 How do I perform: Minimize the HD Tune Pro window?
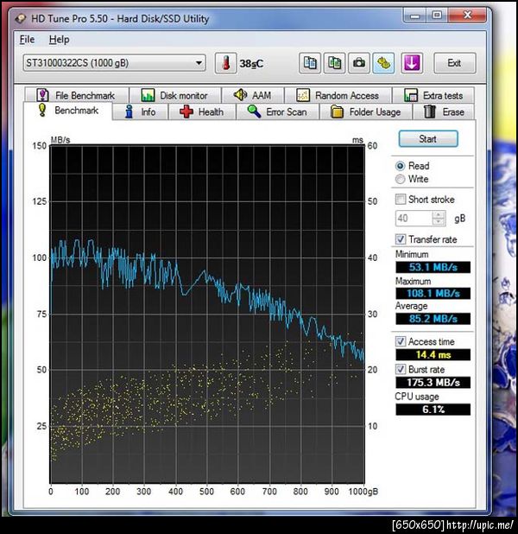tap(414, 16)
